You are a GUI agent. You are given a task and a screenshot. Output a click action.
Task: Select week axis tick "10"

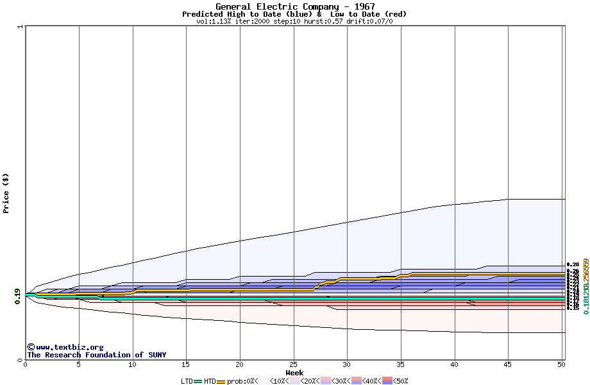point(132,364)
